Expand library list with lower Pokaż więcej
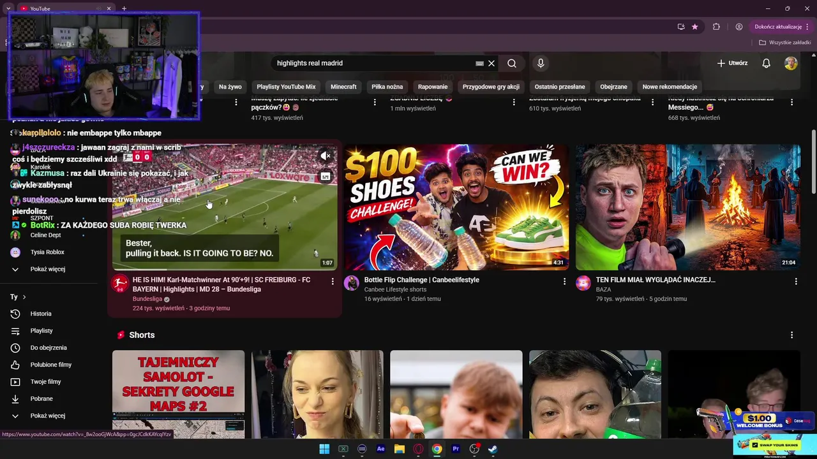This screenshot has width=817, height=459. point(48,416)
